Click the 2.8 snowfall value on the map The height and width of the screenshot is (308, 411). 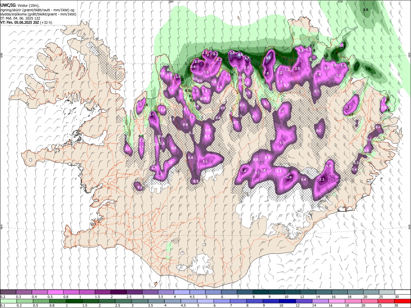205,52
